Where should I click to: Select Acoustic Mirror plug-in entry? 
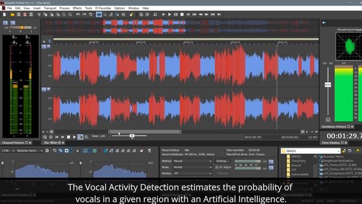pos(333,156)
